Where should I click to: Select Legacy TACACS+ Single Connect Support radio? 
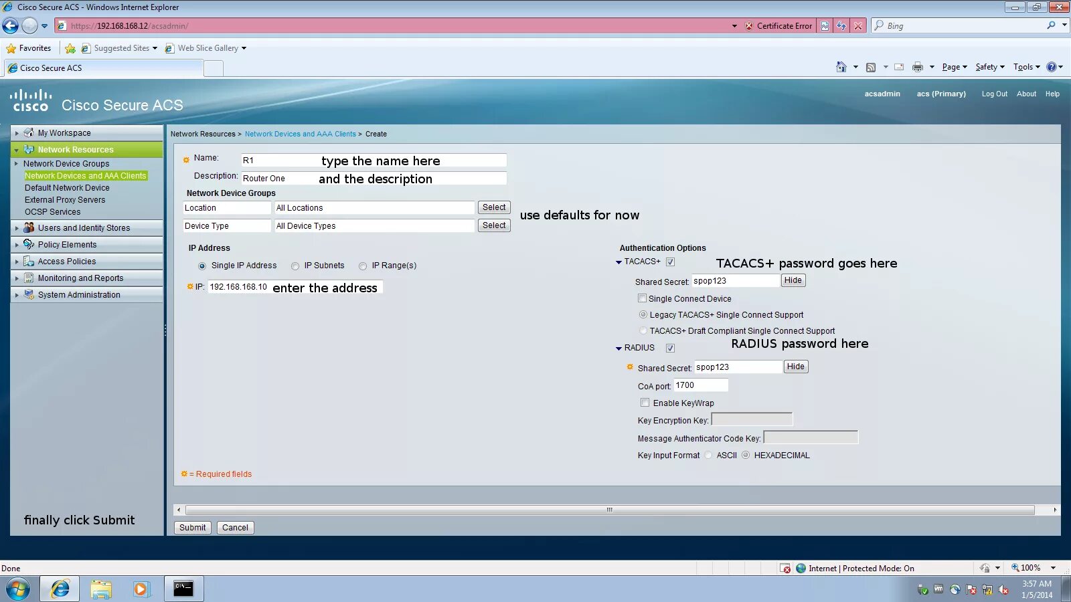[643, 314]
